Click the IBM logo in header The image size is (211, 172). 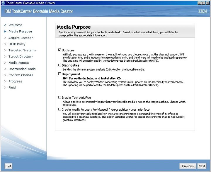[x=203, y=11]
